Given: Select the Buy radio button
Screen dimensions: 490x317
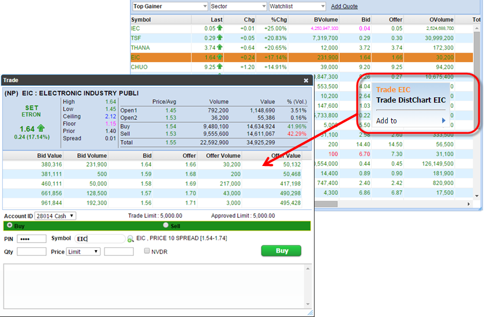Looking at the screenshot, I should 9,226.
